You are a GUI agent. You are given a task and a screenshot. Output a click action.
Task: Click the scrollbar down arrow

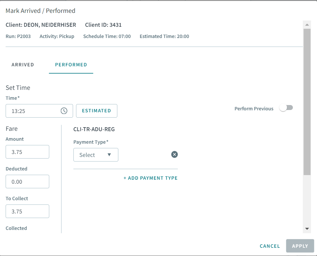coord(307,228)
